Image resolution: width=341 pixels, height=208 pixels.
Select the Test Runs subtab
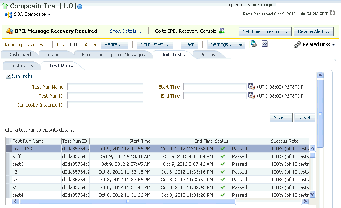61,66
